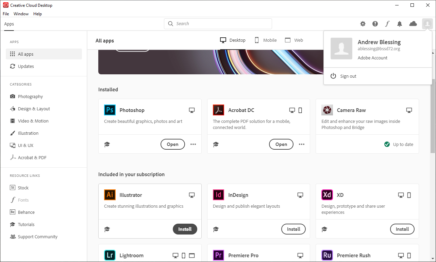Select the Apps header tab
Viewport: 436px width, 262px height.
point(9,24)
